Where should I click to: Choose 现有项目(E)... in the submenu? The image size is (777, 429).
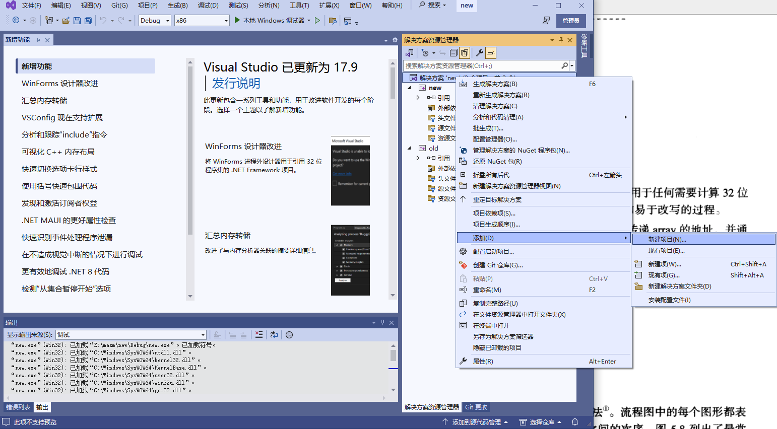coord(703,250)
